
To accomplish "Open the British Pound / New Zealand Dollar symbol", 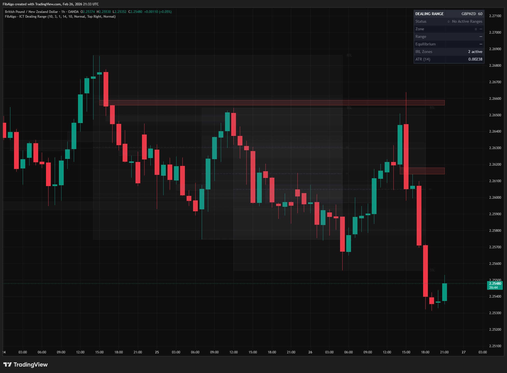I will 31,11.
